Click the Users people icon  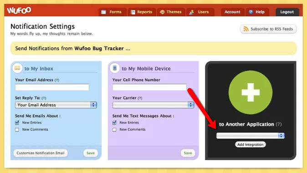click(191, 12)
